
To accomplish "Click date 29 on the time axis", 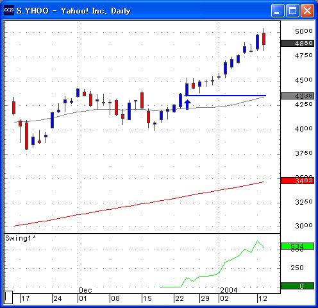I will [x=205, y=298].
